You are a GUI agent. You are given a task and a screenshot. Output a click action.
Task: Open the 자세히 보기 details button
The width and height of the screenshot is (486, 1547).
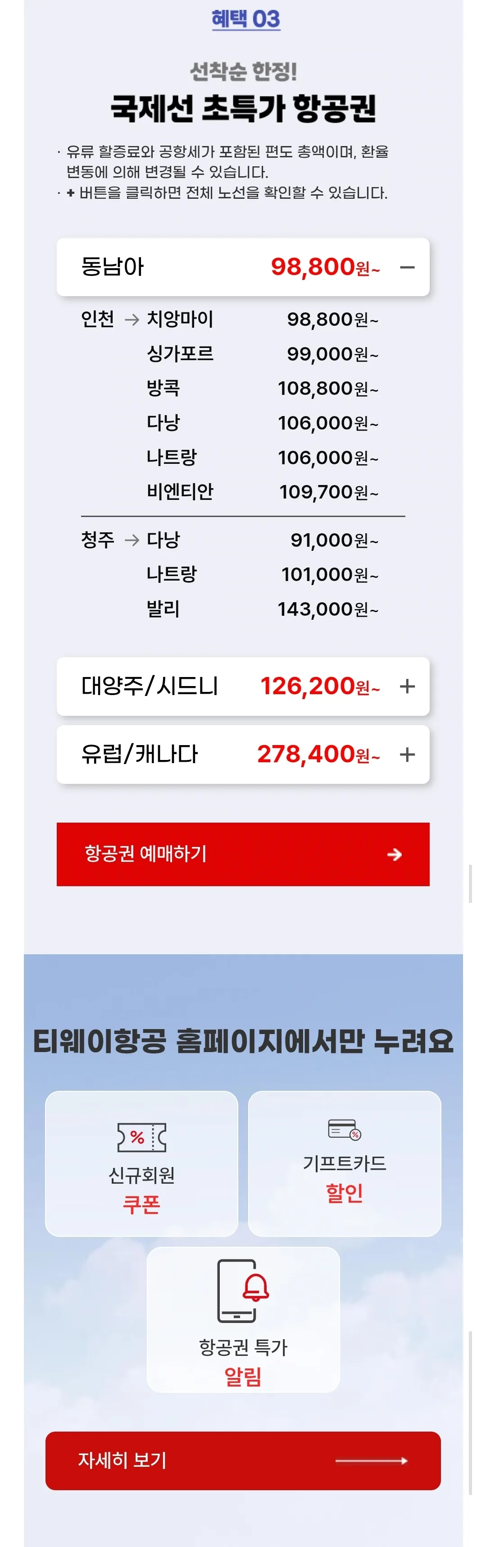point(243,1460)
